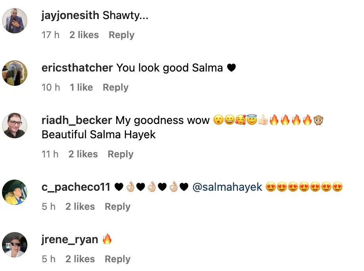Open the @salmahayek mention link
Viewport: 364px width, 271px height.
[x=227, y=187]
